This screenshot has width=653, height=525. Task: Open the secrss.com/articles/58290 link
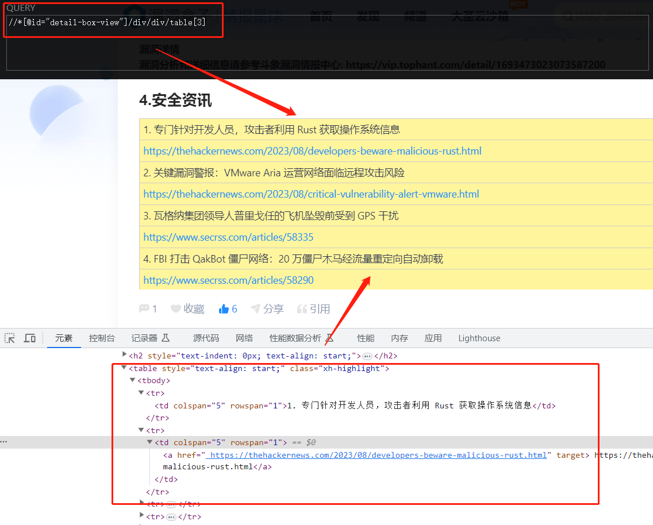pos(228,280)
